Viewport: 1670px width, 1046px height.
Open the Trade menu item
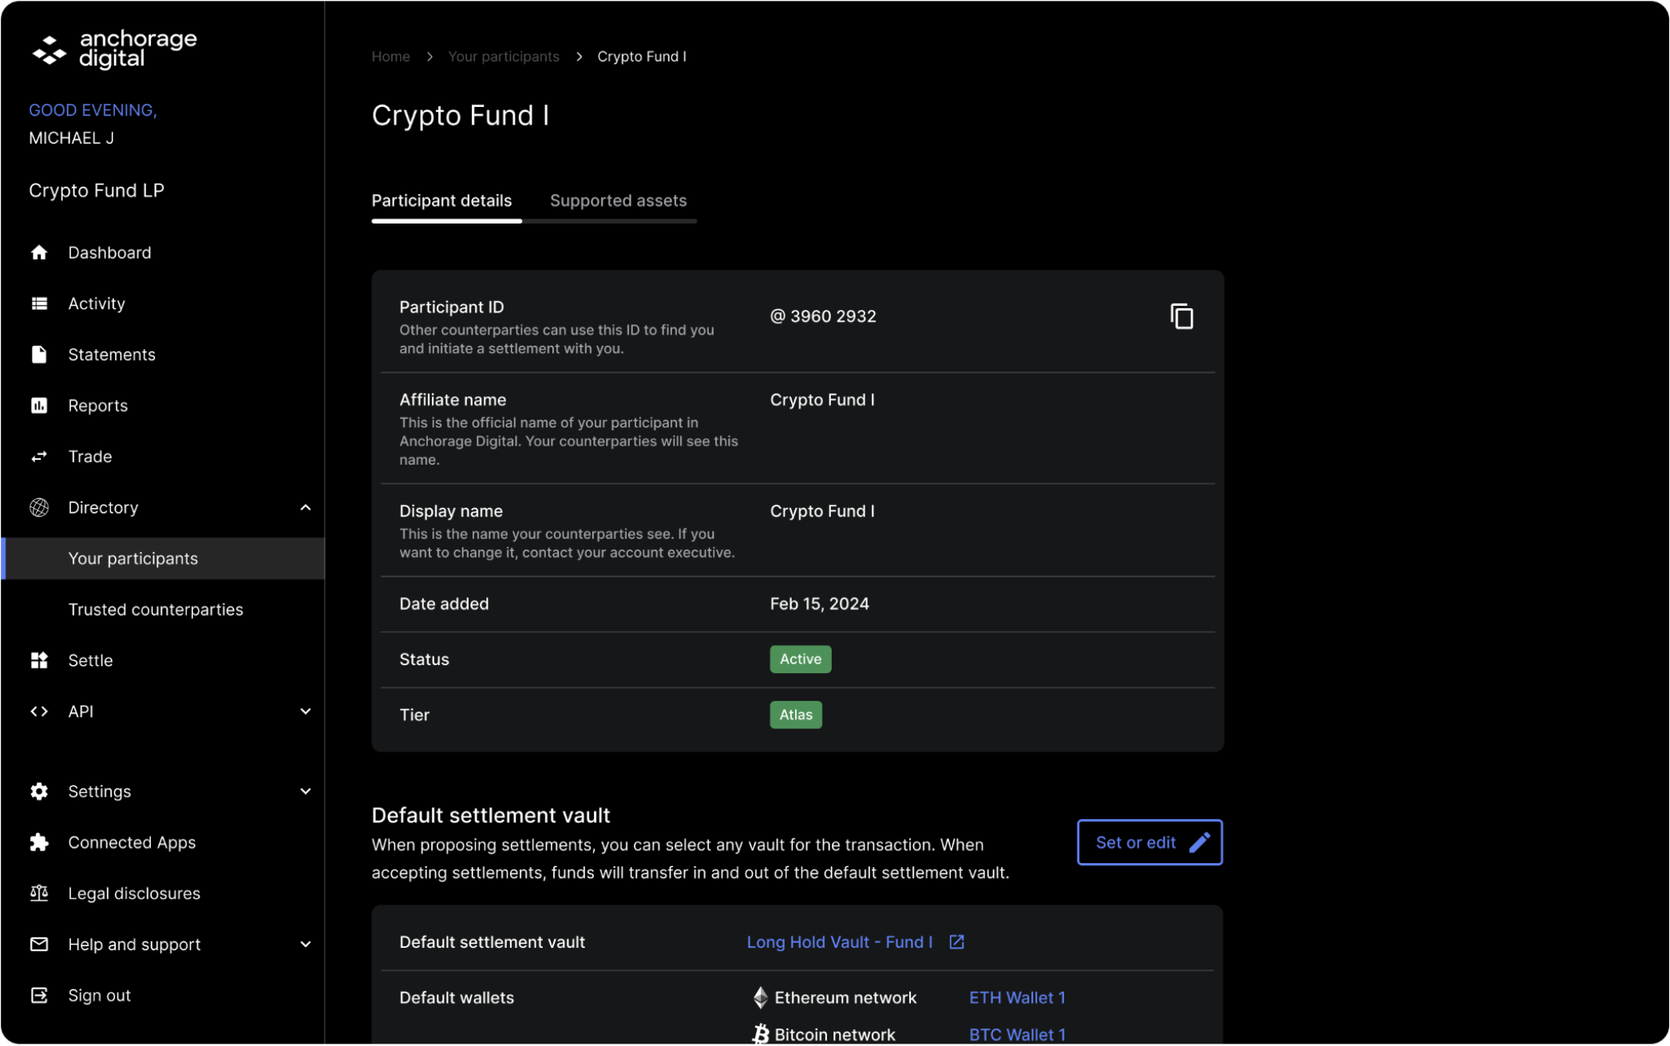point(90,458)
